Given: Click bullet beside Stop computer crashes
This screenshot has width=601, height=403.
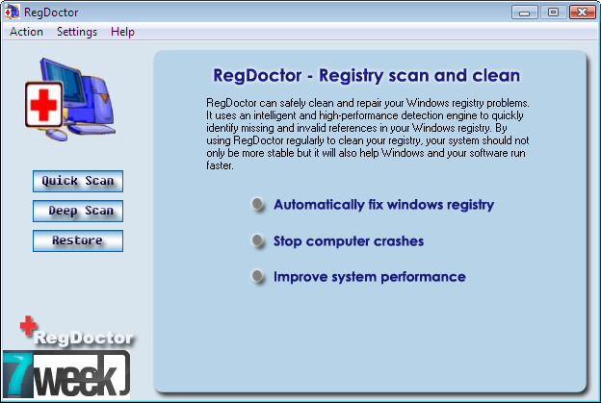Looking at the screenshot, I should coord(257,241).
